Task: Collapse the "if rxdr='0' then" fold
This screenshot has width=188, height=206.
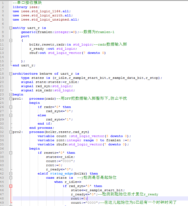Action: click(x=11, y=107)
